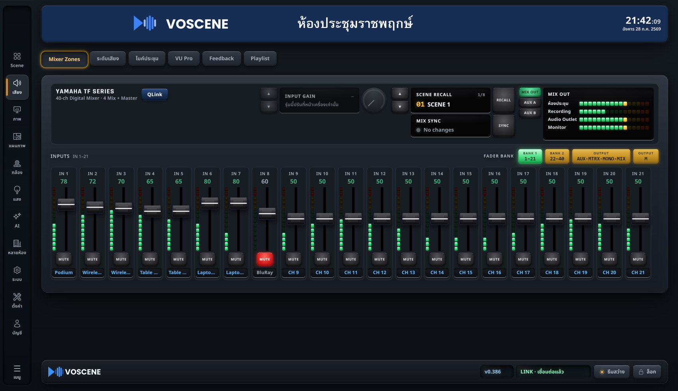This screenshot has width=678, height=391.
Task: Click the Audio Outlet meter row
Action: [598, 120]
